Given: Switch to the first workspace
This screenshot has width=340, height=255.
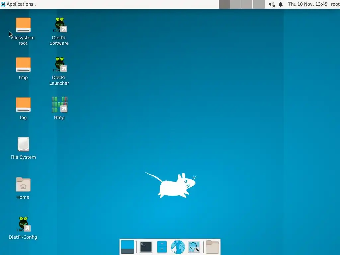Looking at the screenshot, I should (224, 4).
